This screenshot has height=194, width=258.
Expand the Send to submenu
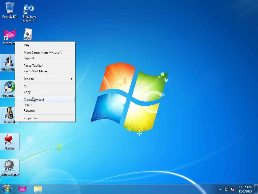pyautogui.click(x=45, y=79)
